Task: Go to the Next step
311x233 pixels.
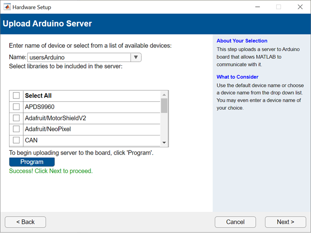Action: tap(285, 222)
